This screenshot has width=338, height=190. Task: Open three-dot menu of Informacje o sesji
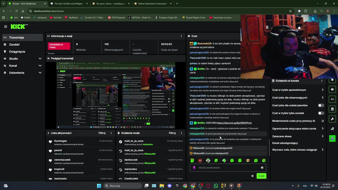[181, 36]
